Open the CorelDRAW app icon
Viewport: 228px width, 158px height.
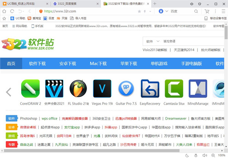click(30, 88)
